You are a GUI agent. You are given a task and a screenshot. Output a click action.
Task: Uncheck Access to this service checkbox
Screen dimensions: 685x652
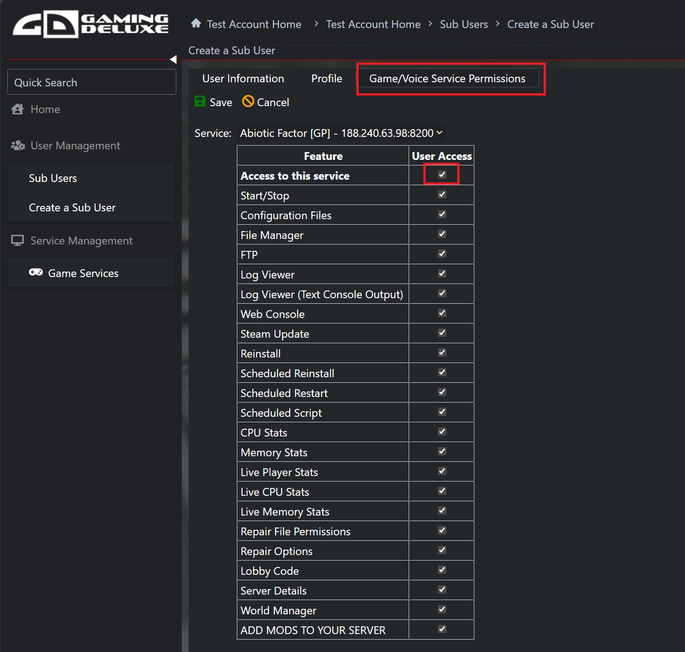click(x=442, y=175)
